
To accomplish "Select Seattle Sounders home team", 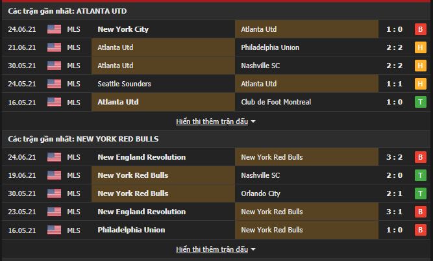I will pos(124,84).
